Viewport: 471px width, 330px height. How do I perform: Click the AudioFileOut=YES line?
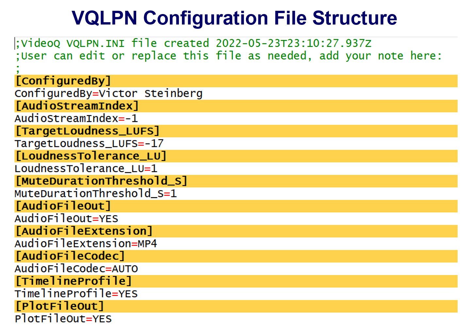(x=66, y=219)
